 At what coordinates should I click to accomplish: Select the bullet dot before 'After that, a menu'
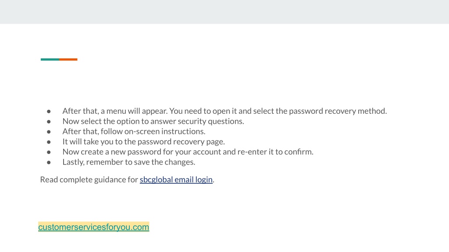[49, 112]
